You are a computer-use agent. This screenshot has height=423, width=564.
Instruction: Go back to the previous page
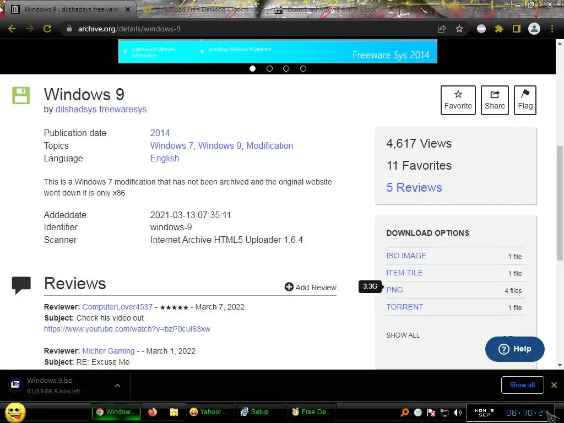tap(12, 29)
